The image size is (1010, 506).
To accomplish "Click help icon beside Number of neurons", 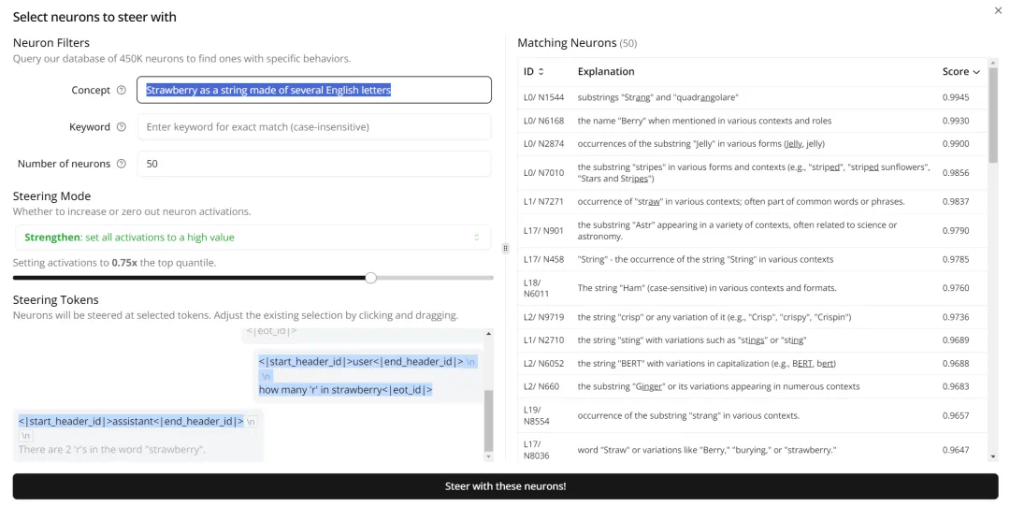I will coord(121,164).
